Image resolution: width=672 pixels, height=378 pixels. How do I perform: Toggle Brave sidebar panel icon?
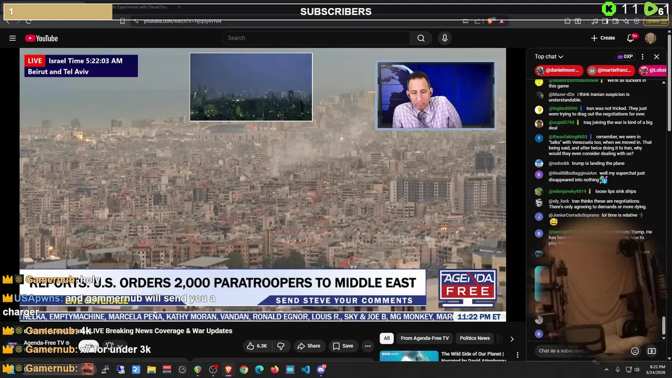point(605,21)
